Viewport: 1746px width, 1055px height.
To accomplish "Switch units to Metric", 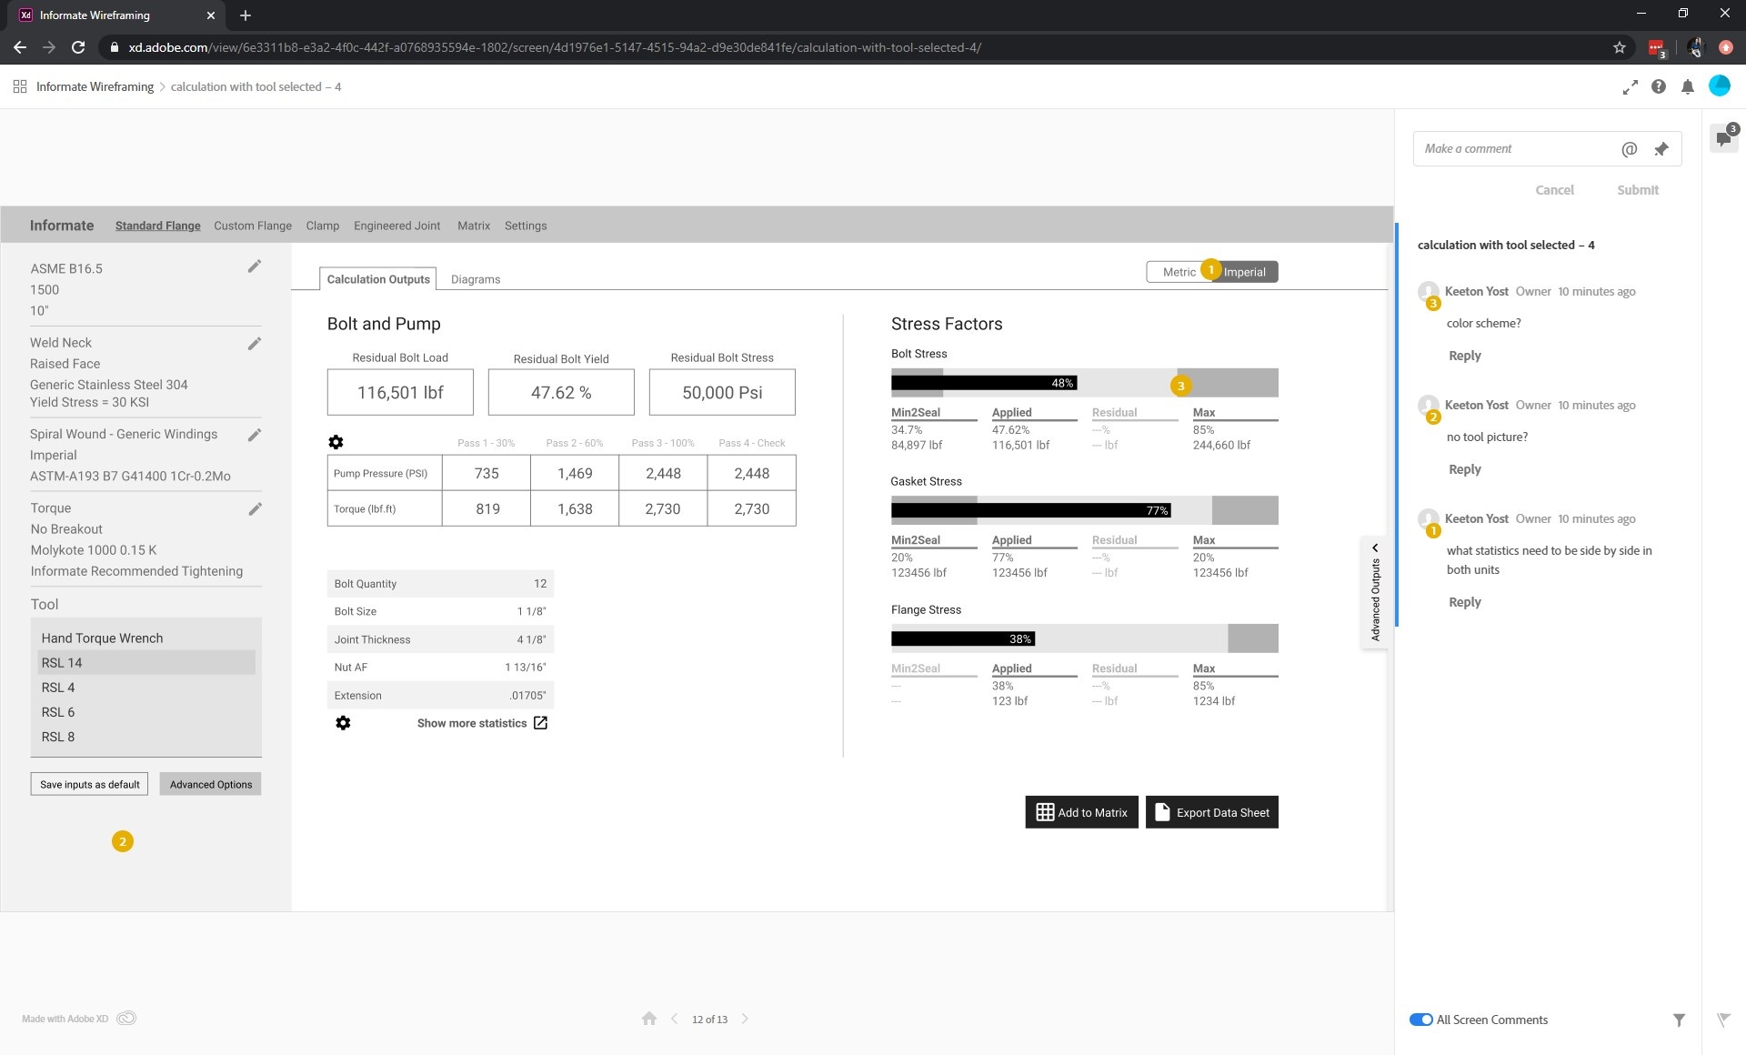I will click(1179, 272).
